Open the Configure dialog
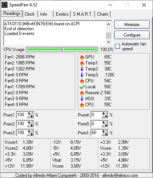 [x=132, y=35]
